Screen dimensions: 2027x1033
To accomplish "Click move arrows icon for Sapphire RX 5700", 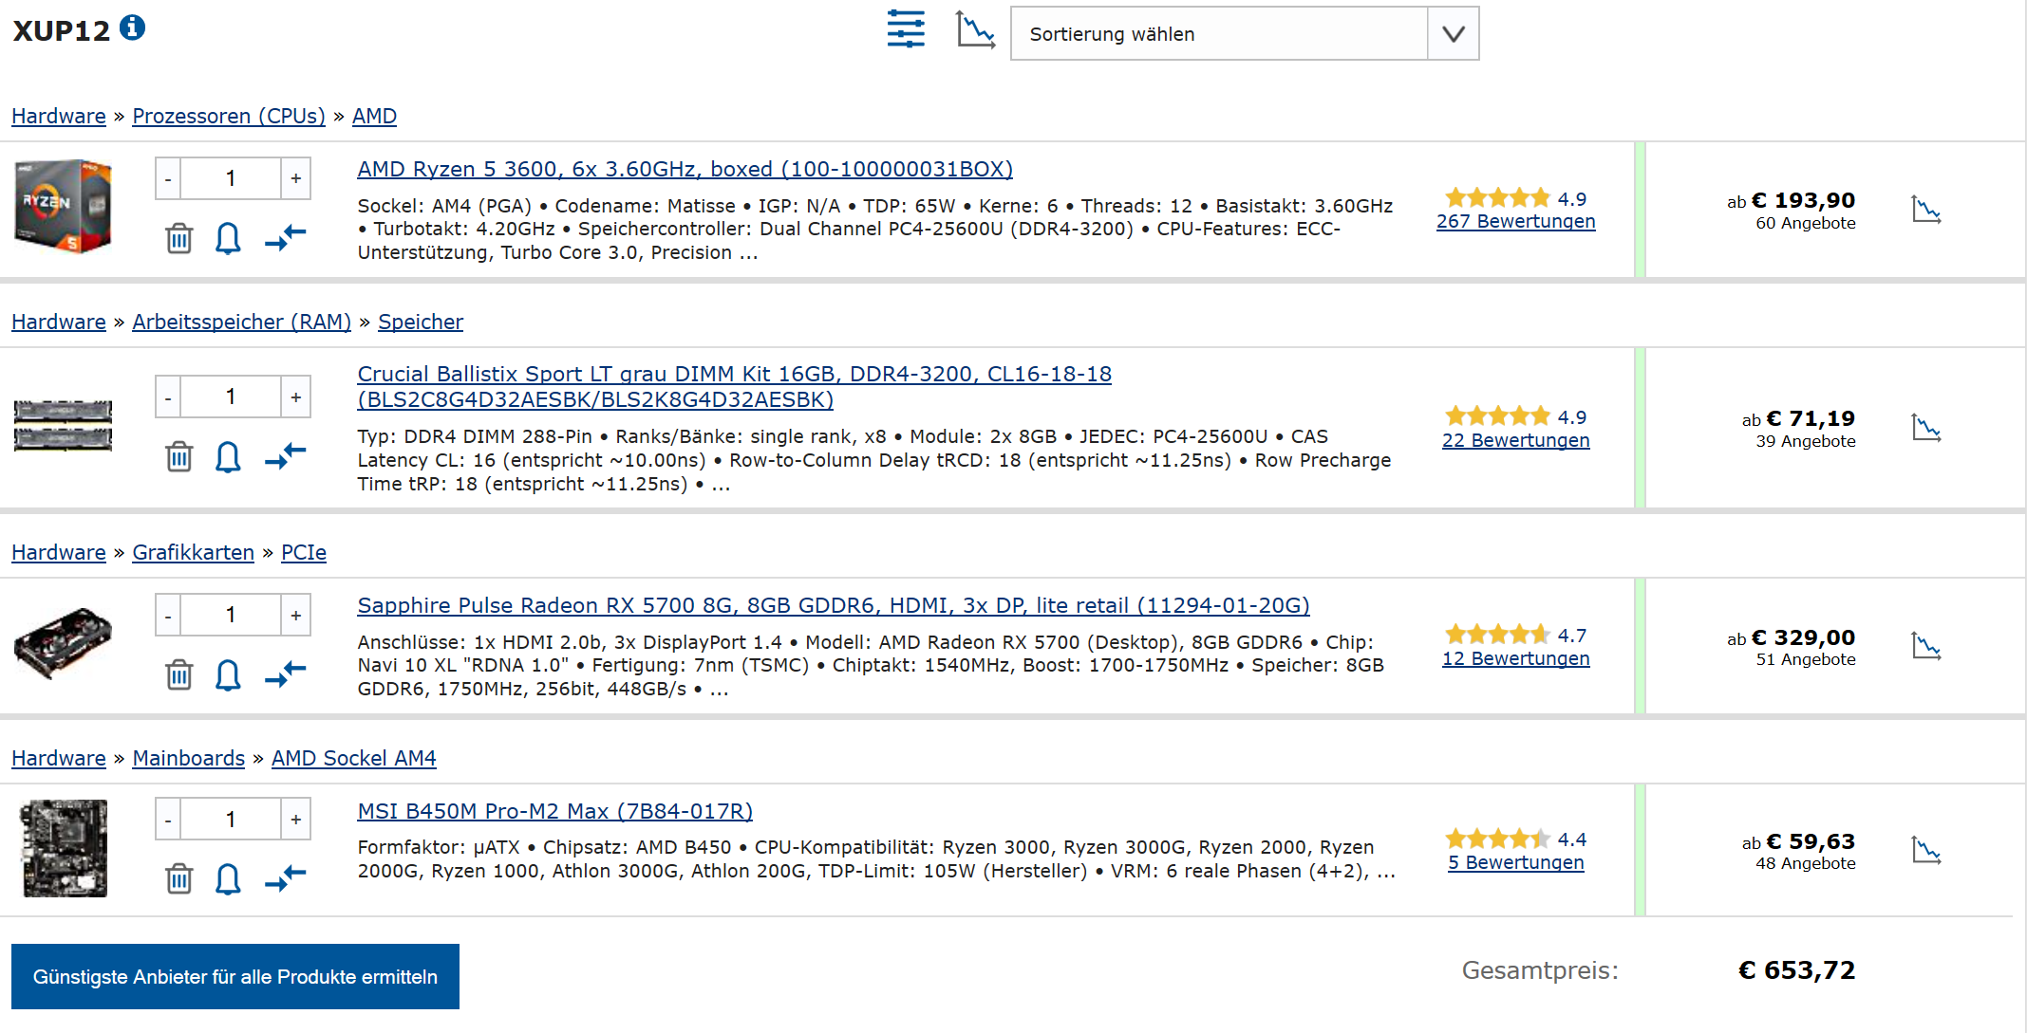I will click(x=285, y=673).
